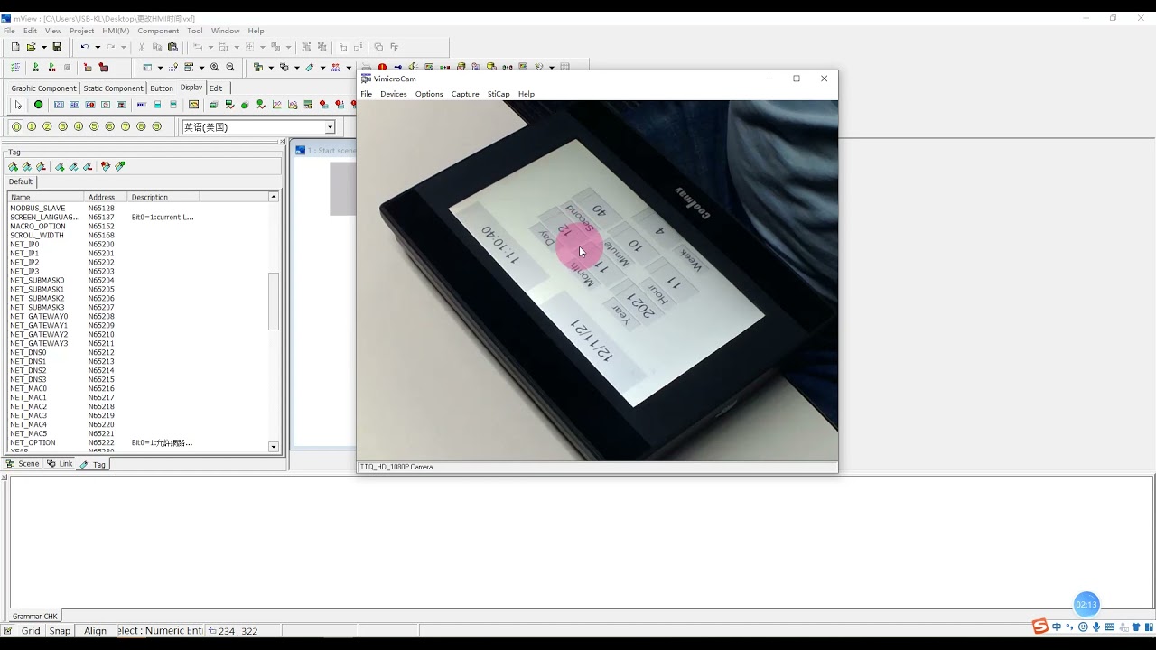This screenshot has width=1156, height=650.
Task: Click the Undo arrow icon
Action: pyautogui.click(x=84, y=47)
